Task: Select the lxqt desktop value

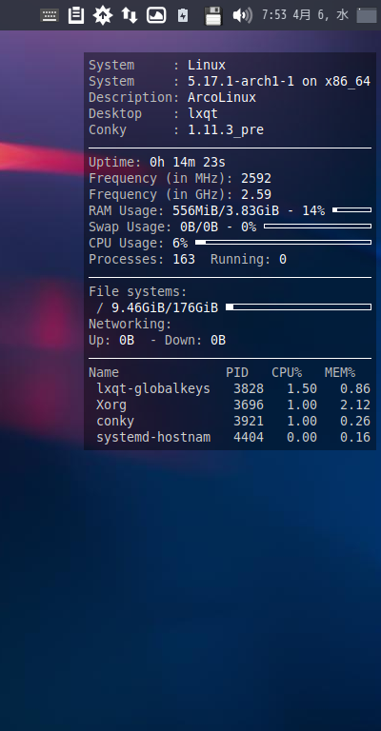Action: (x=203, y=114)
